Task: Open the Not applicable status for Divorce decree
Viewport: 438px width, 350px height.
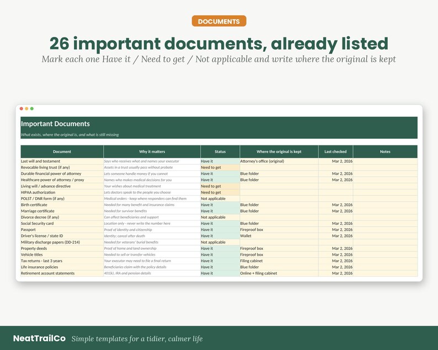Action: point(220,217)
